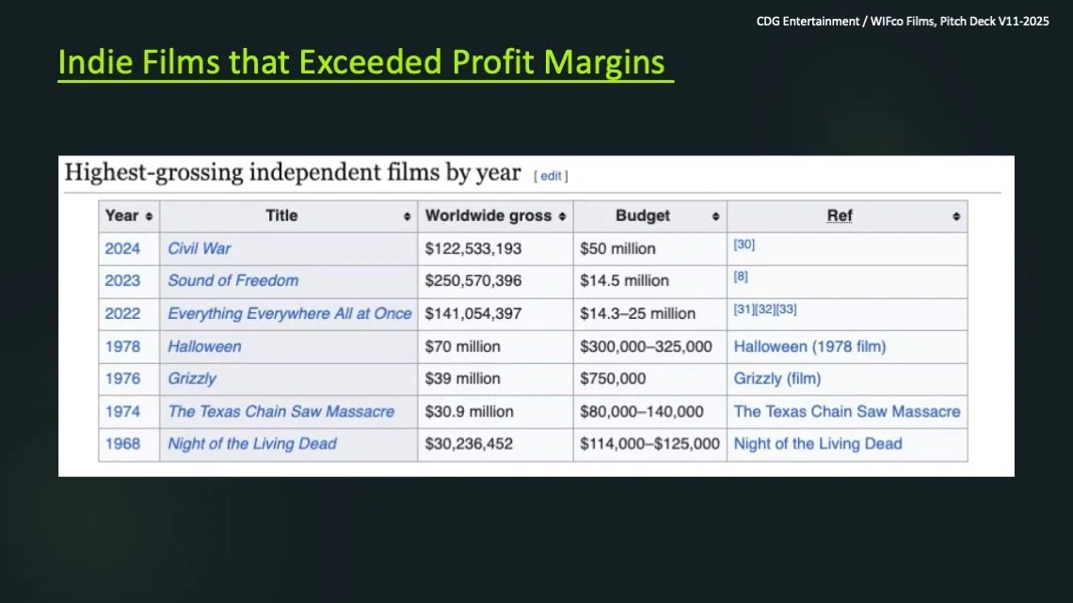Select the $141,054,397 gross value
Image resolution: width=1073 pixels, height=603 pixels.
pyautogui.click(x=472, y=313)
